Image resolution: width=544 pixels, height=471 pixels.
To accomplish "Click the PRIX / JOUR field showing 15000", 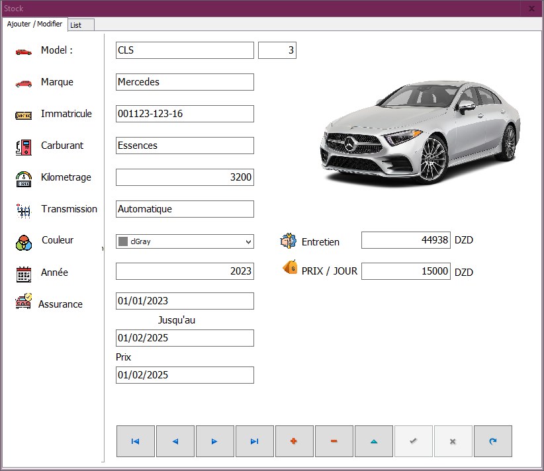I will (406, 271).
